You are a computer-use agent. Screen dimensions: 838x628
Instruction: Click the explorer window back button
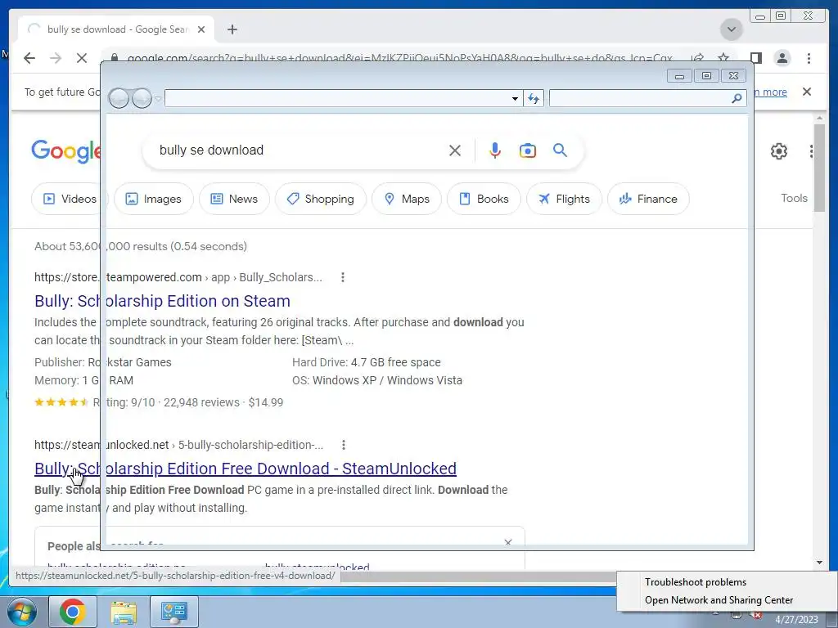pyautogui.click(x=119, y=98)
